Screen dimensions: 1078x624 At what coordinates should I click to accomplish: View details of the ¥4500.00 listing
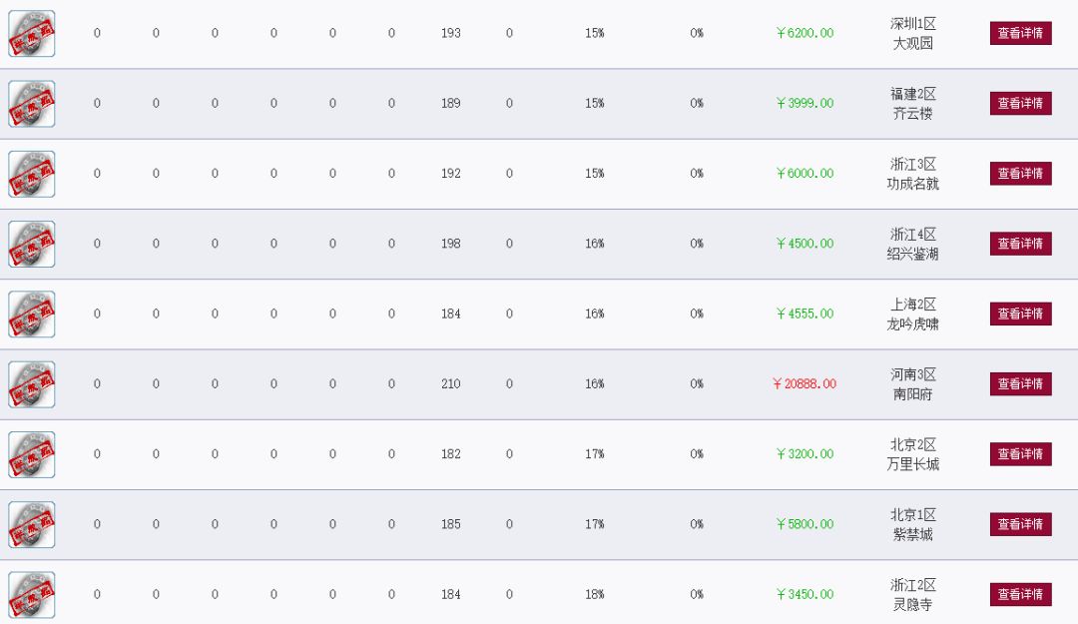tap(1020, 244)
